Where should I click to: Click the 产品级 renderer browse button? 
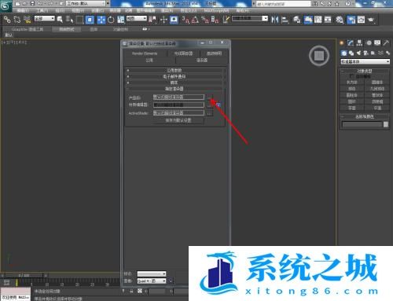(209, 97)
